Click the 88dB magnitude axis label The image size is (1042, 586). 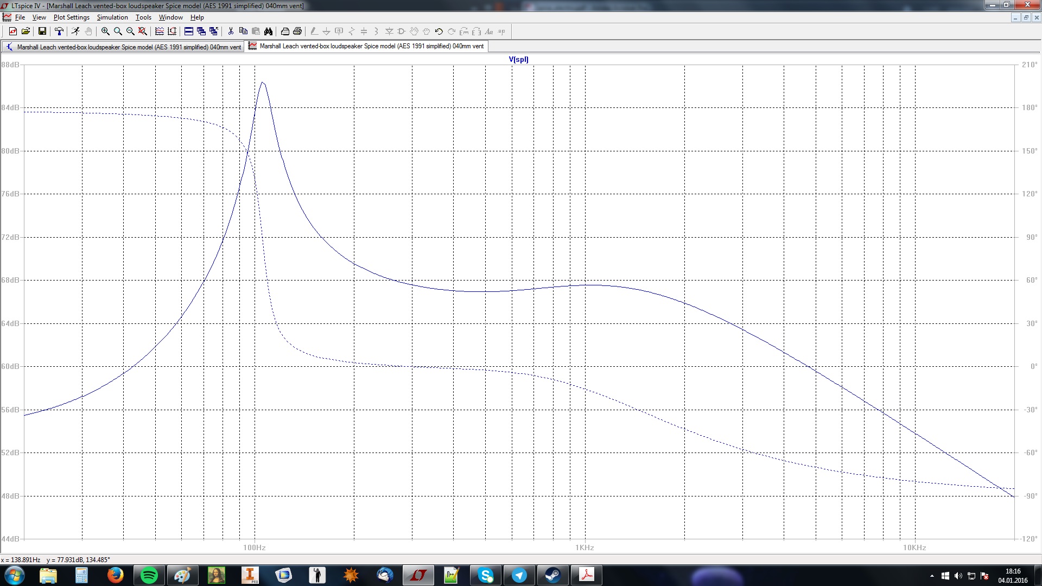(x=10, y=65)
